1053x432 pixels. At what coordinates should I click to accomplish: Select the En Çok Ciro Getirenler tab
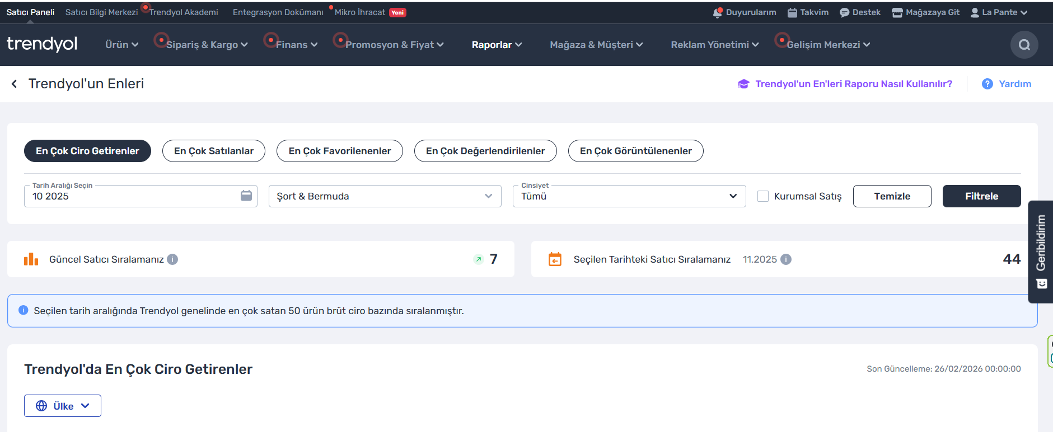(x=87, y=151)
